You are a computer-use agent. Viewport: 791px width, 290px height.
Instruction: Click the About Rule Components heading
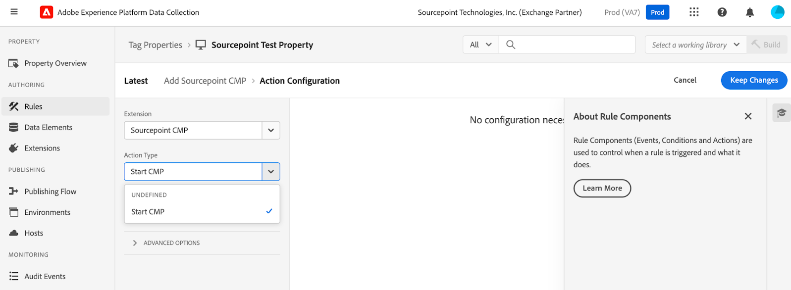point(622,116)
